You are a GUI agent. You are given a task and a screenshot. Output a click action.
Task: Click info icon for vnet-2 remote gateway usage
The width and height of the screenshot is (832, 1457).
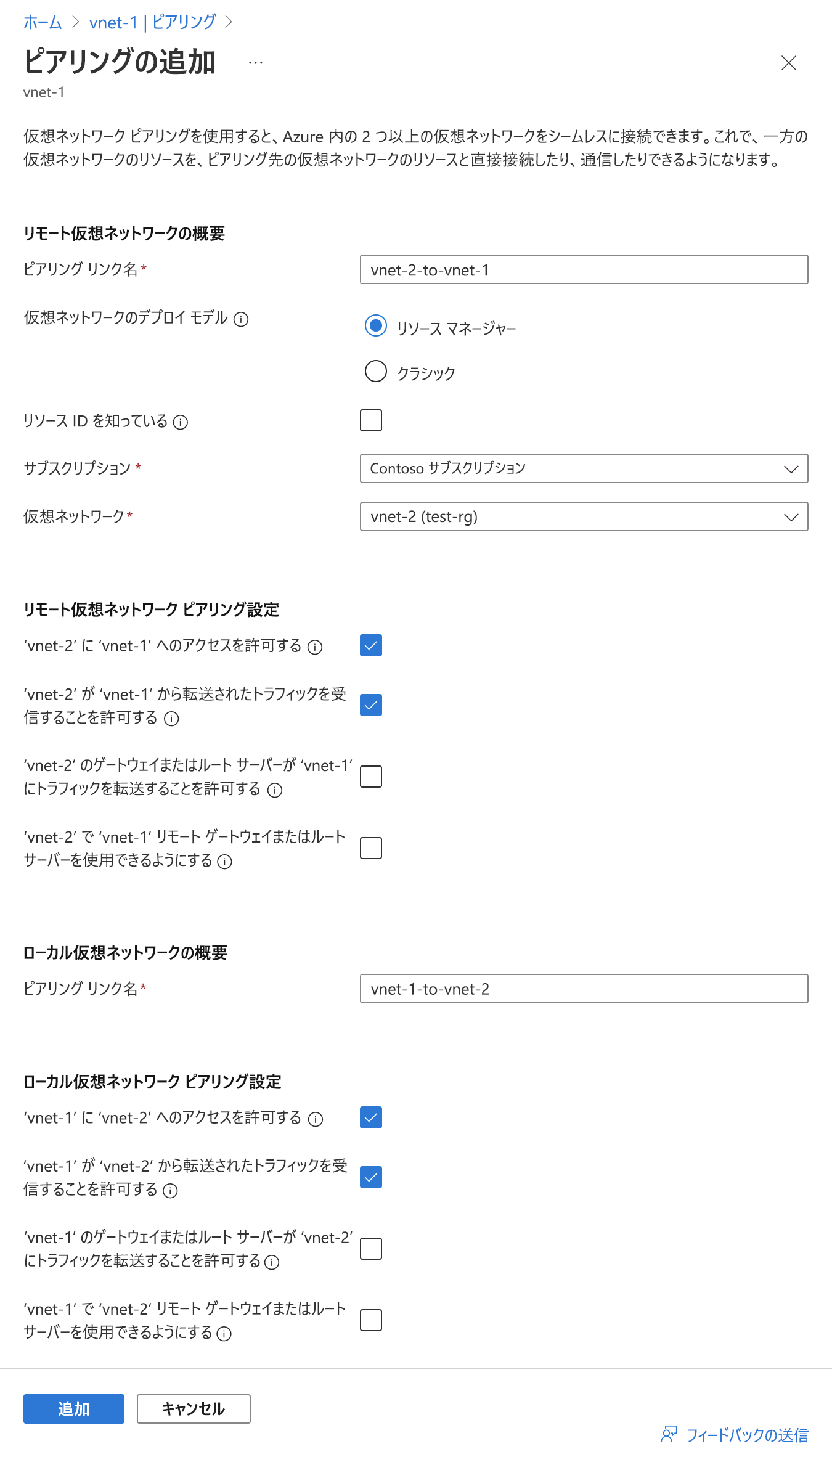225,862
